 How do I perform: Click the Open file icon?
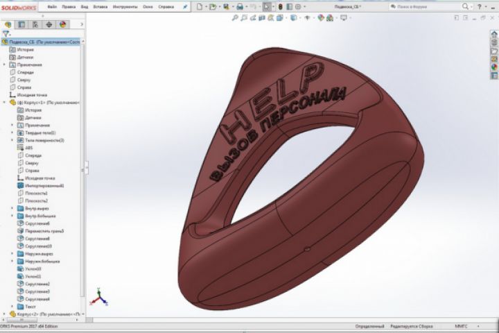point(213,6)
